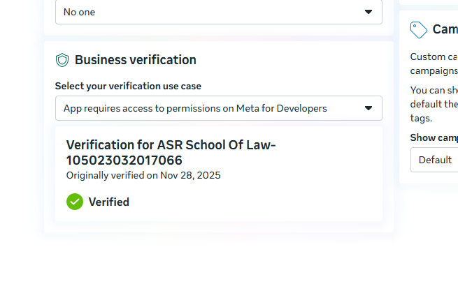Open the Default campaign dropdown
Screen dimensions: 458x300
434,160
